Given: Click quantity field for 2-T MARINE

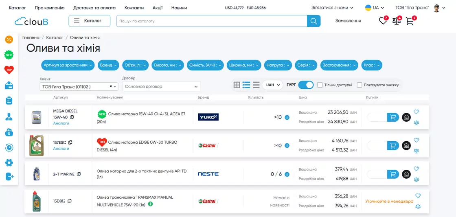Looking at the screenshot, I should click(377, 174).
